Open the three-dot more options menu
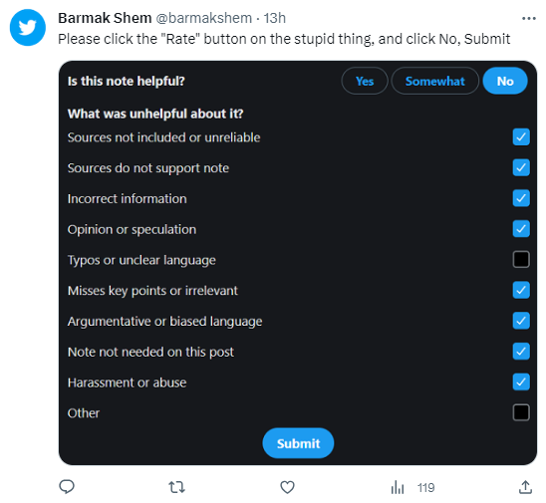This screenshot has width=546, height=503. point(529,19)
